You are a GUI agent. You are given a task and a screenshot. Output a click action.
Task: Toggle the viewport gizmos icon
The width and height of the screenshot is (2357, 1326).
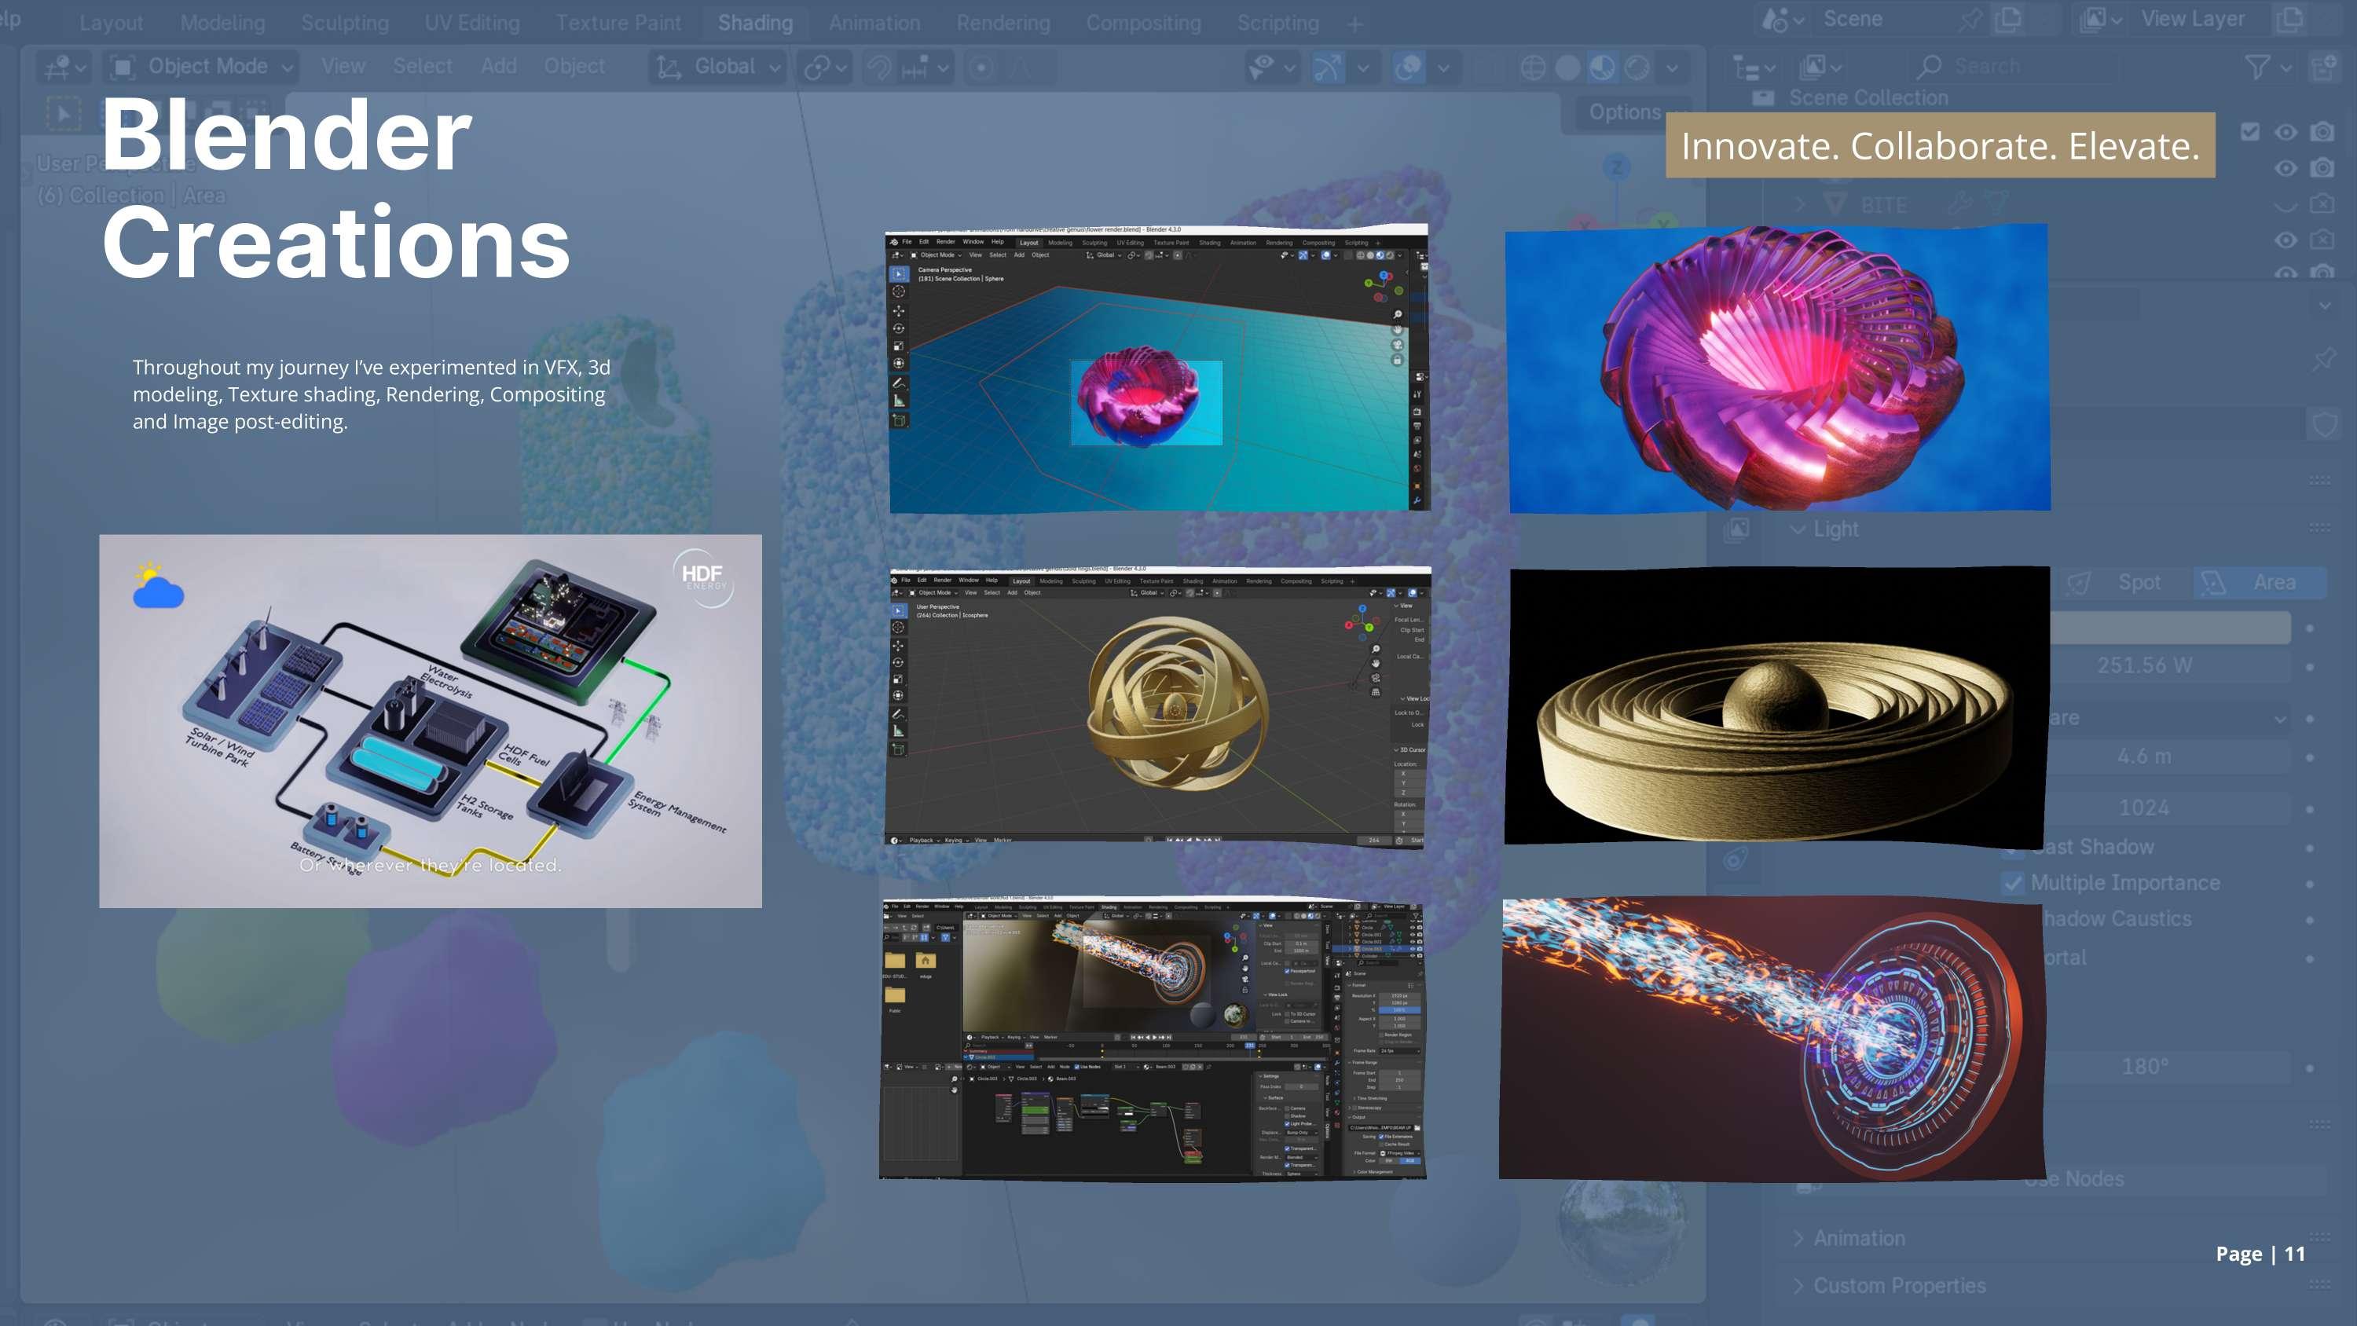click(1328, 67)
